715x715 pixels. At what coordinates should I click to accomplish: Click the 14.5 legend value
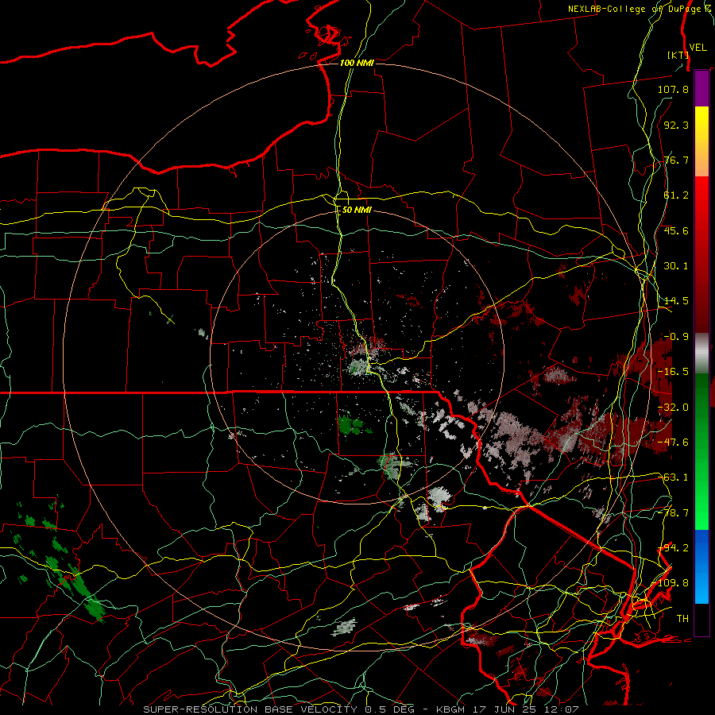click(x=676, y=301)
